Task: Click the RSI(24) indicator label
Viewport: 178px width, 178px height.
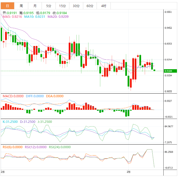Action: pos(60,147)
